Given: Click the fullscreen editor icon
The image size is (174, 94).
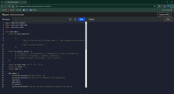Looking at the screenshot, I should pos(70,19).
